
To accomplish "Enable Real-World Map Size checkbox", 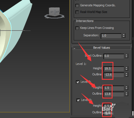I will point(77,12).
